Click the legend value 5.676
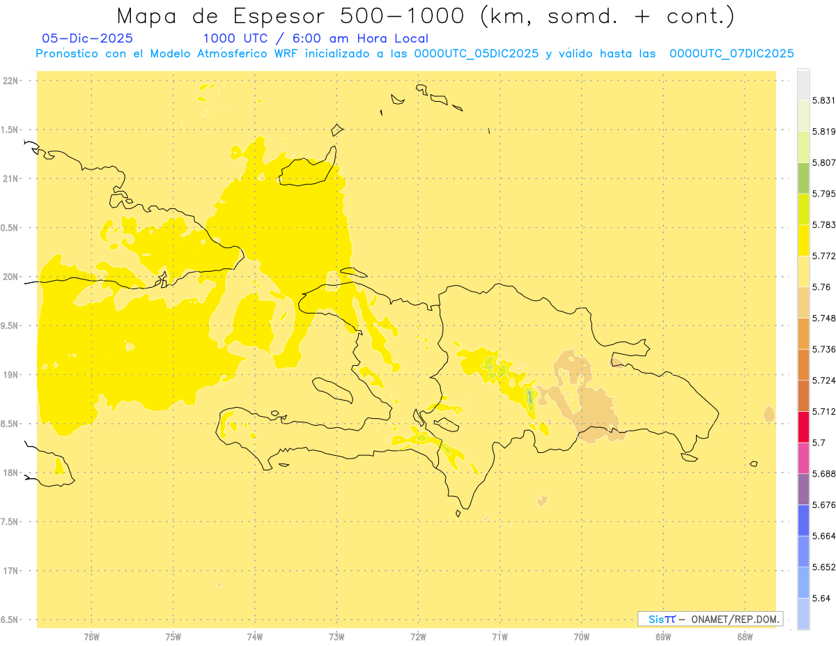This screenshot has height=646, width=836. pos(824,505)
